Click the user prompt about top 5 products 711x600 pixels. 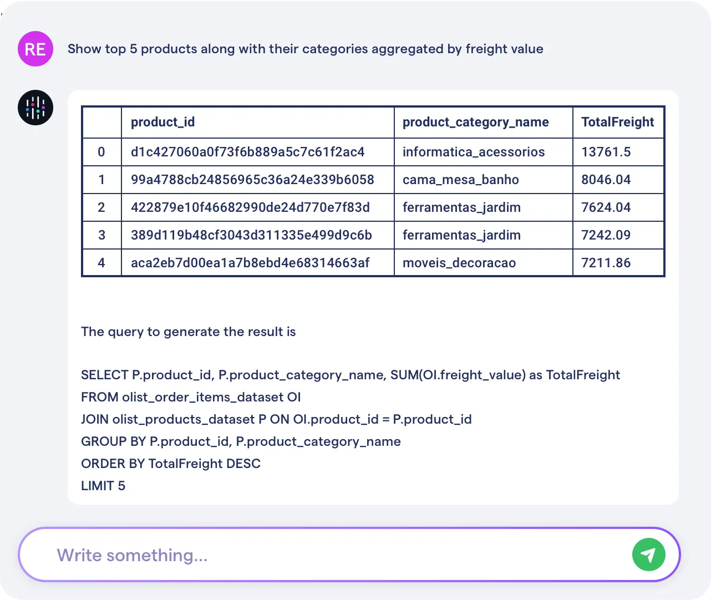pos(305,49)
